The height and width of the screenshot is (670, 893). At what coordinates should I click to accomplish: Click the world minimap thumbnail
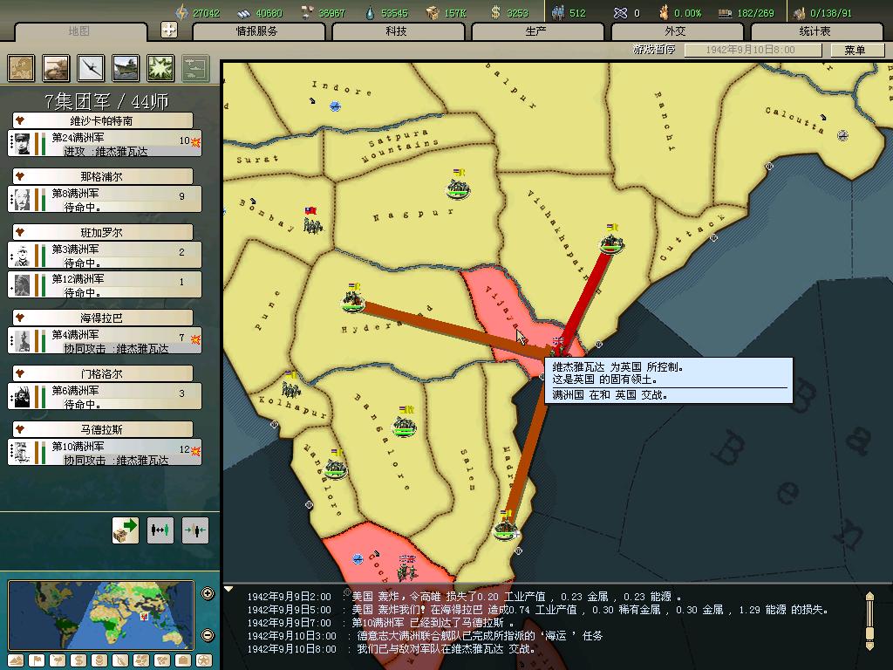(101, 615)
